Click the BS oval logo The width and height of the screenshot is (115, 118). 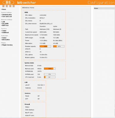tap(8, 2)
